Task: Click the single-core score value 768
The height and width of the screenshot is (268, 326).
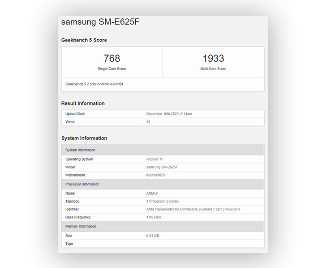Action: [x=112, y=58]
